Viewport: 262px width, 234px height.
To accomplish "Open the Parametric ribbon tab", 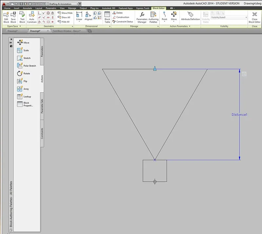I will point(51,8).
